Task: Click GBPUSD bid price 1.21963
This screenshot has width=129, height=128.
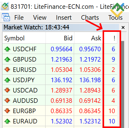Action: pos(61,59)
